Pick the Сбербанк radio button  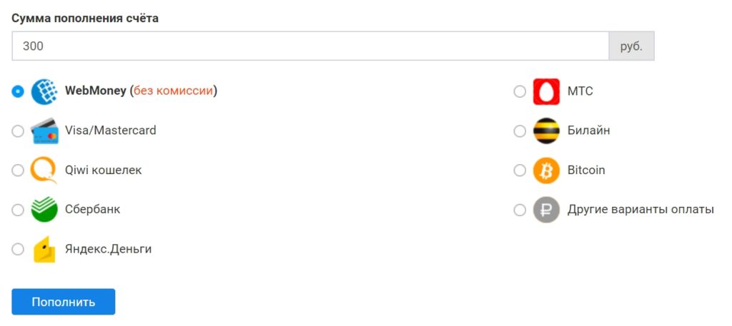pos(18,210)
